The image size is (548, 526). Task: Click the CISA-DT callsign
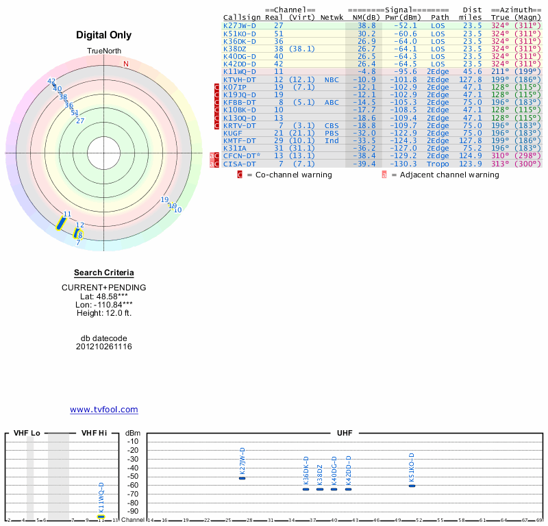click(x=239, y=164)
